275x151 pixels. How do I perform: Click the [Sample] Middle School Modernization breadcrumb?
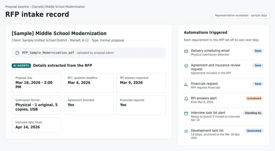click(x=58, y=7)
